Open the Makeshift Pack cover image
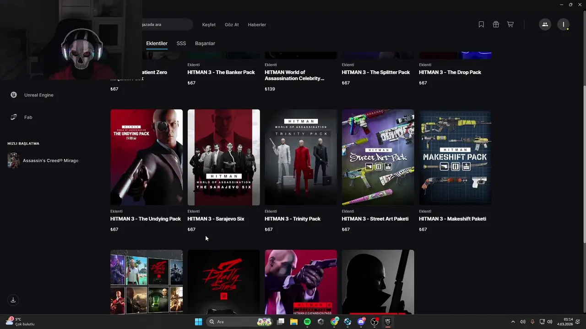Image resolution: width=586 pixels, height=329 pixels. 455,157
